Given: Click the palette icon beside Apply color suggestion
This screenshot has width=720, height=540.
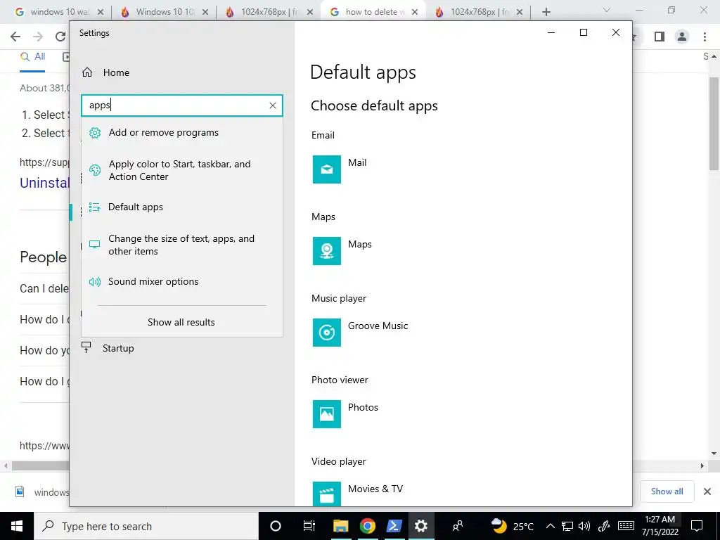Looking at the screenshot, I should 95,170.
